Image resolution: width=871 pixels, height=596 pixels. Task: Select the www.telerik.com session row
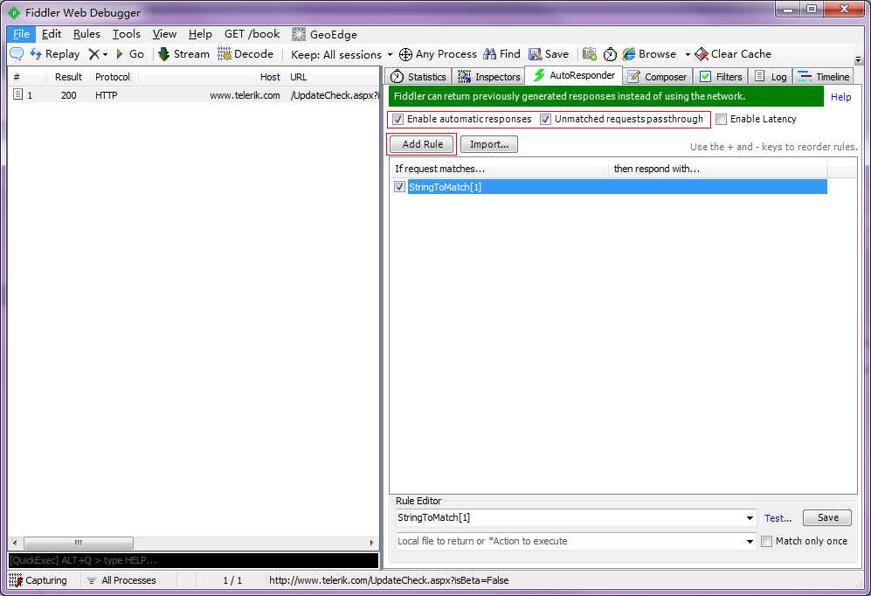pyautogui.click(x=193, y=95)
